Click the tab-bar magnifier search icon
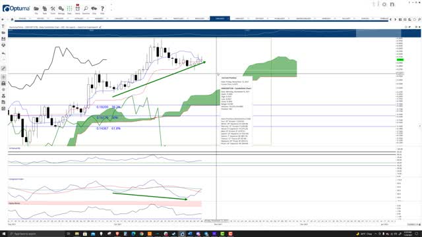The image size is (422, 237). point(419,19)
